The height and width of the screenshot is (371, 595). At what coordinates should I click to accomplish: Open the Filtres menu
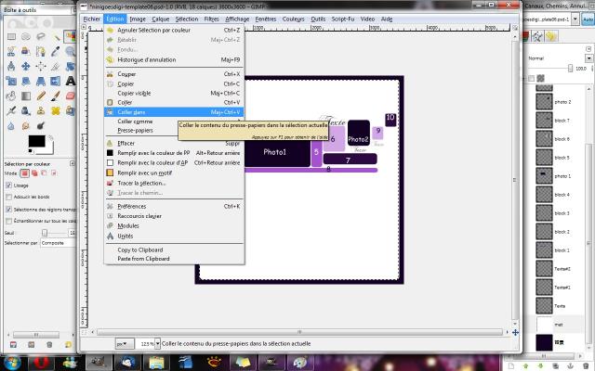point(211,19)
